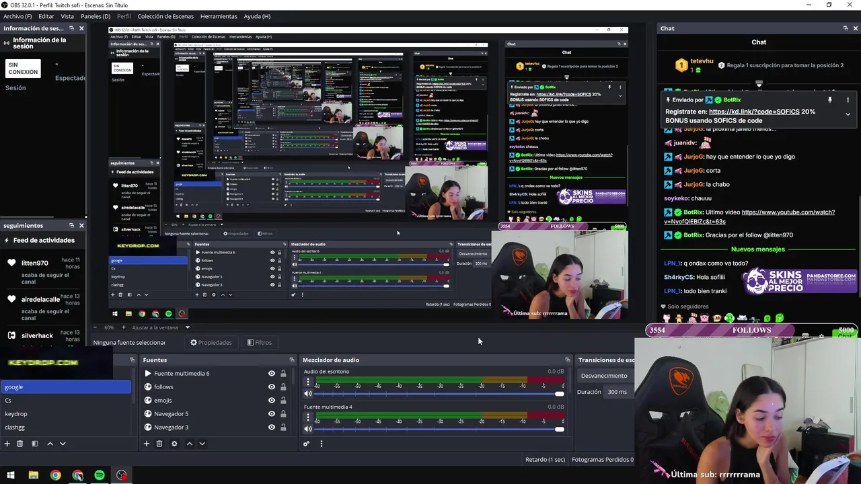Float the Información de sesión panel
The width and height of the screenshot is (861, 484).
pyautogui.click(x=72, y=28)
